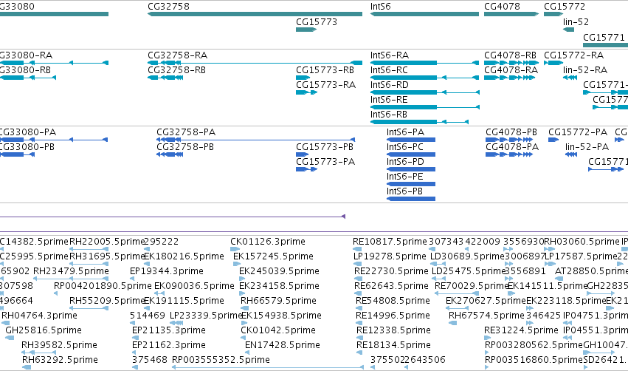The width and height of the screenshot is (628, 371).
Task: Select the CG15772 gene label
Action: 565,7
